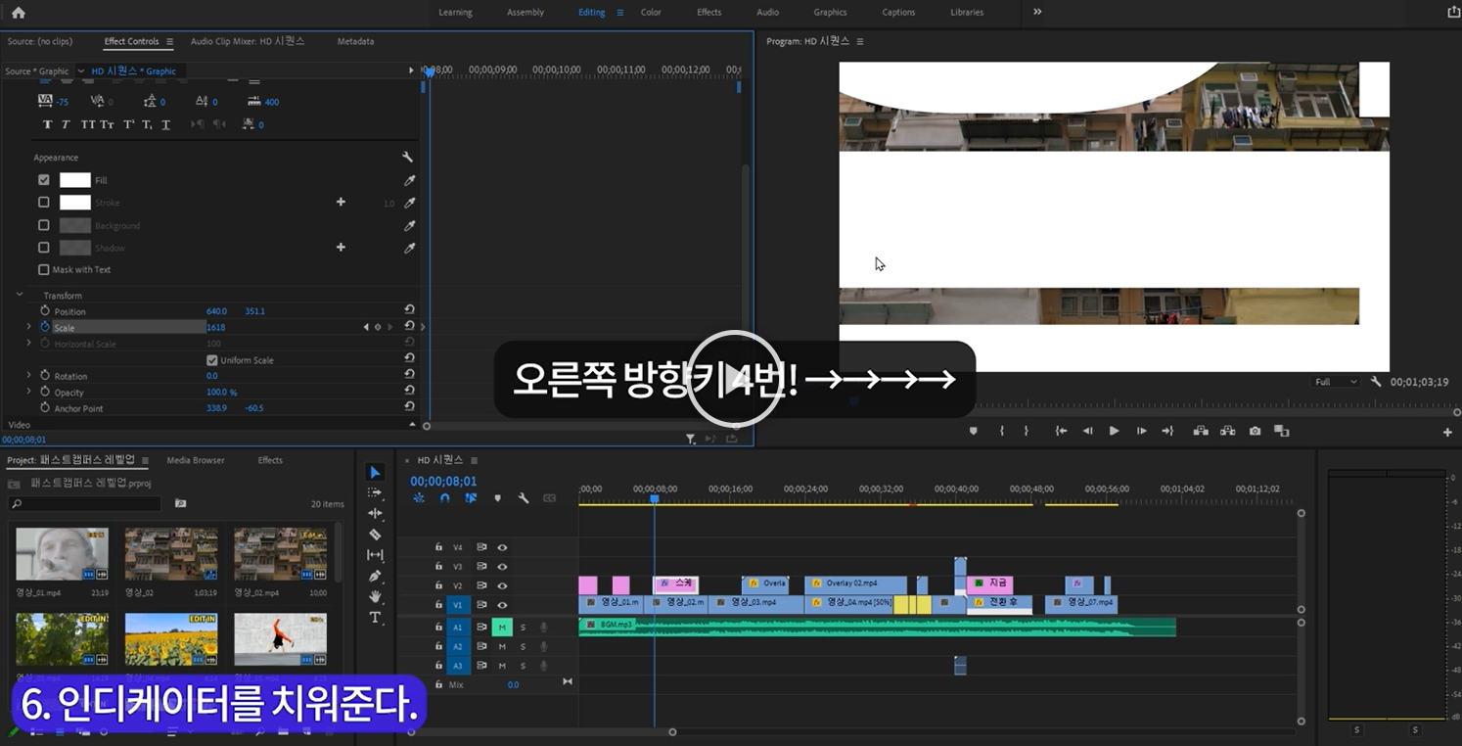The height and width of the screenshot is (746, 1462).
Task: Open the Media Browser tab
Action: click(196, 460)
